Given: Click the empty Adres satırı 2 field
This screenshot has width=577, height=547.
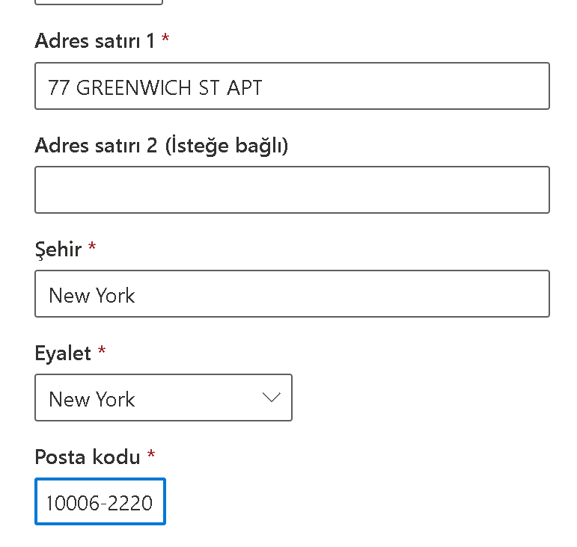Looking at the screenshot, I should [292, 190].
